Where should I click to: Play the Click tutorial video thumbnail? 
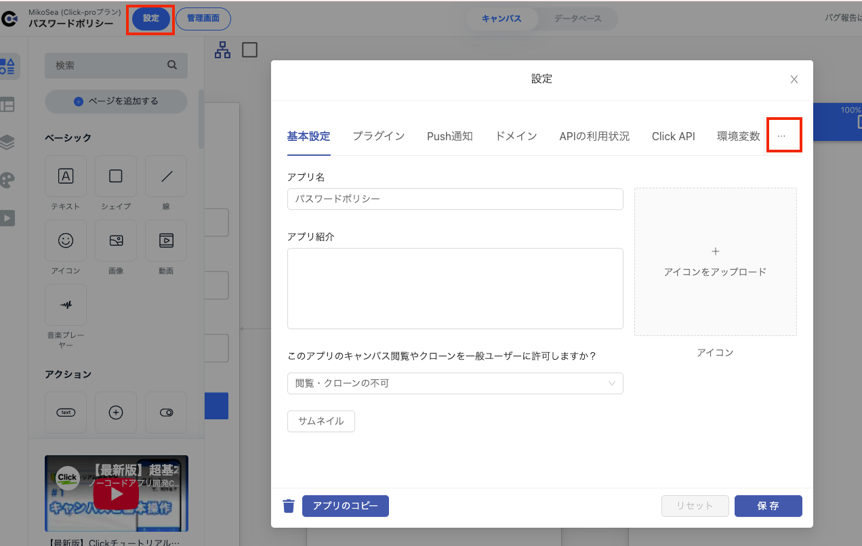tap(117, 494)
